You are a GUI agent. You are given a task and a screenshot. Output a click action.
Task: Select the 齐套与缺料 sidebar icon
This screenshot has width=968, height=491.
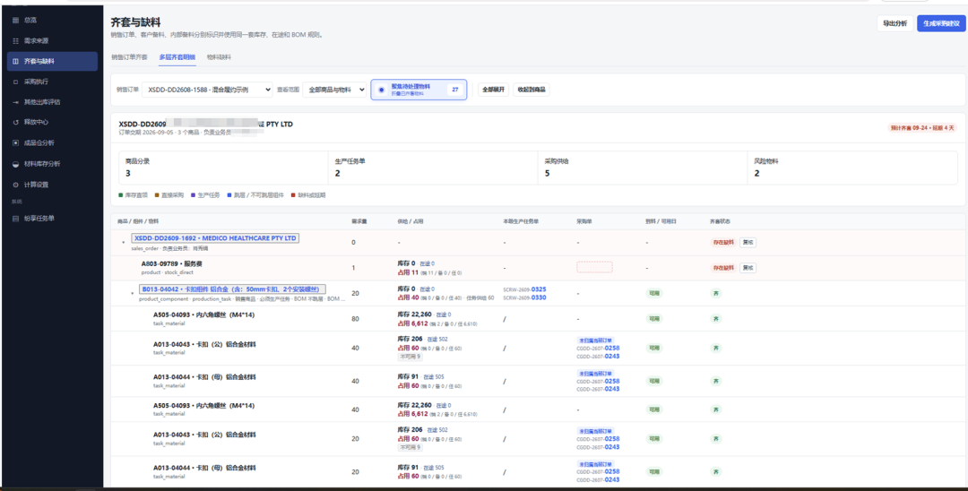point(15,62)
